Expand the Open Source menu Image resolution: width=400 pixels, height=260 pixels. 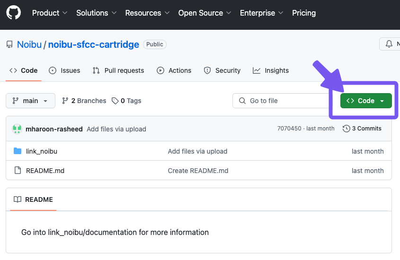[x=204, y=13]
